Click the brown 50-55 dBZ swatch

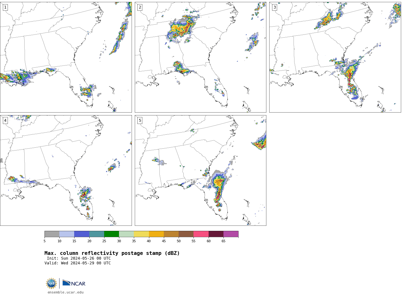pyautogui.click(x=186, y=234)
